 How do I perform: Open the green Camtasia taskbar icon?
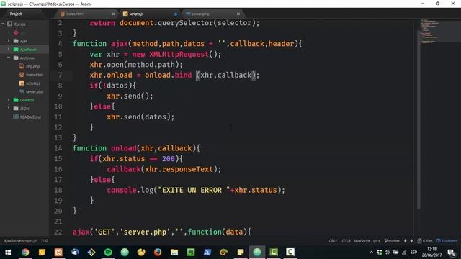click(274, 253)
